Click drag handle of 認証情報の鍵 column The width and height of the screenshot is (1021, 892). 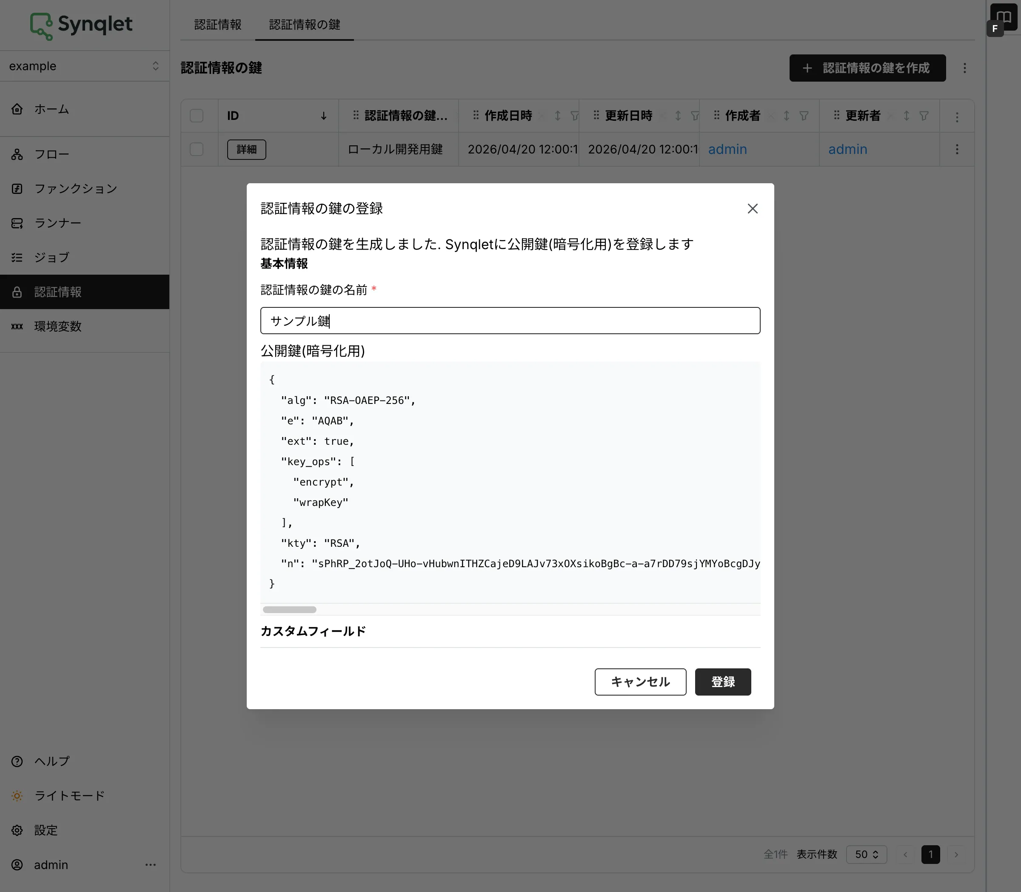356,116
